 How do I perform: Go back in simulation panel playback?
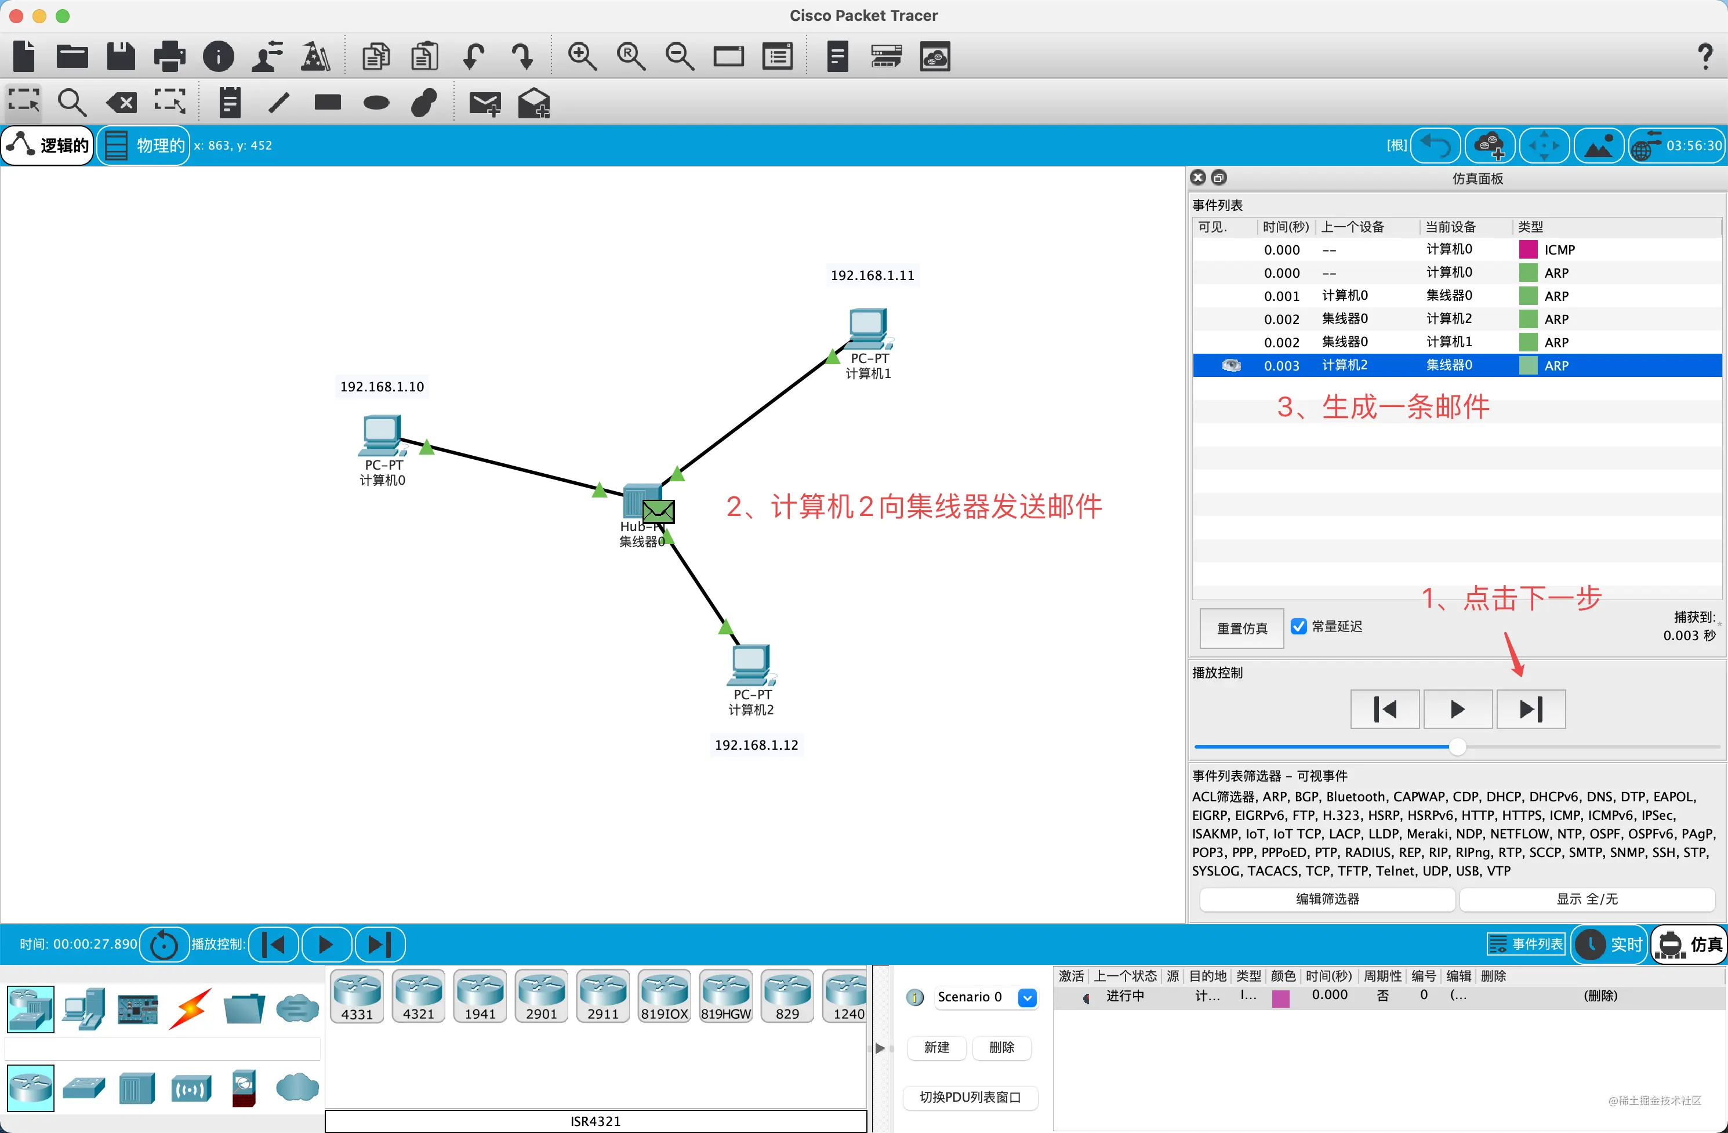[1385, 709]
